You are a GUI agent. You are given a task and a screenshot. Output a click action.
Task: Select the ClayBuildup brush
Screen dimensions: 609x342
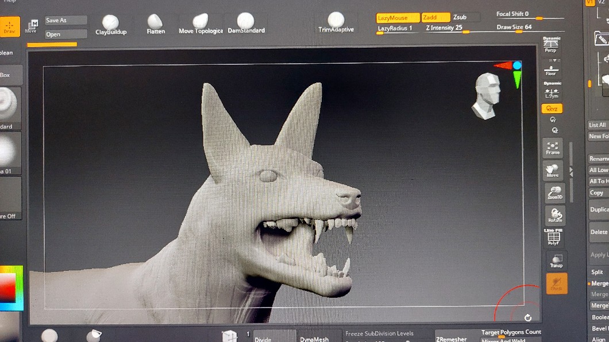pos(110,25)
